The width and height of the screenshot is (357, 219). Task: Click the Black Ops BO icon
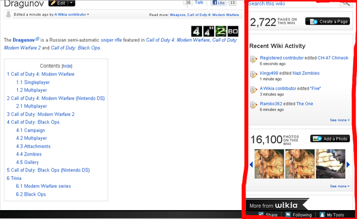click(x=233, y=31)
